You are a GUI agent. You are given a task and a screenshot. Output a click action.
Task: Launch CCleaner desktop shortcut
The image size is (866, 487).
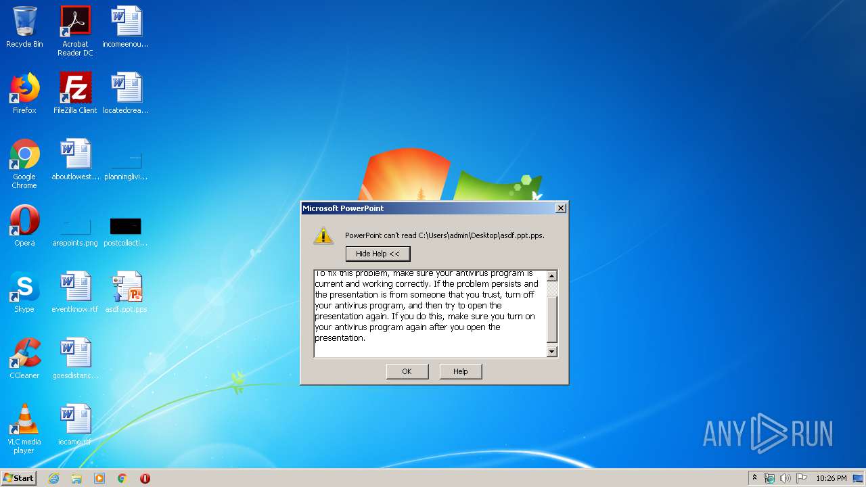pos(24,358)
